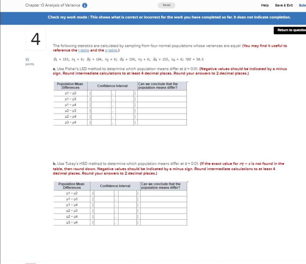Click Tukey HSD upper bound field for μ2 − μ3
306x264 pixels.
pos(127,211)
